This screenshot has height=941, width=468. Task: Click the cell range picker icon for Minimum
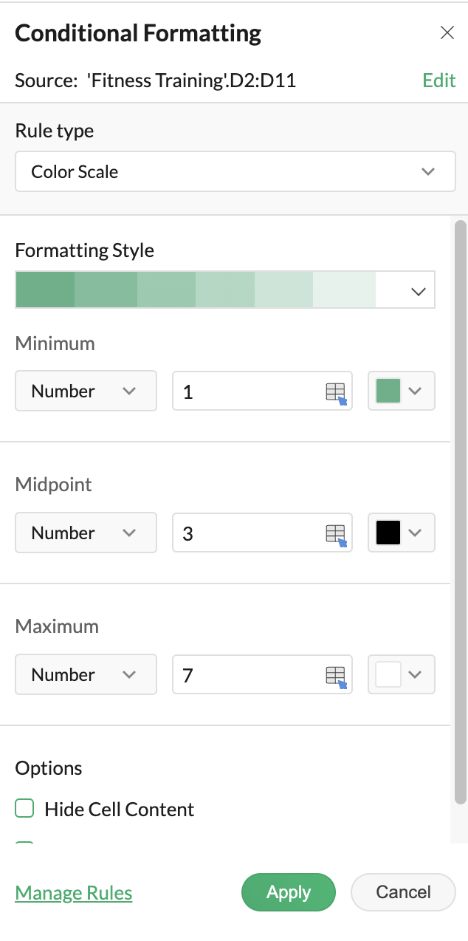[336, 392]
